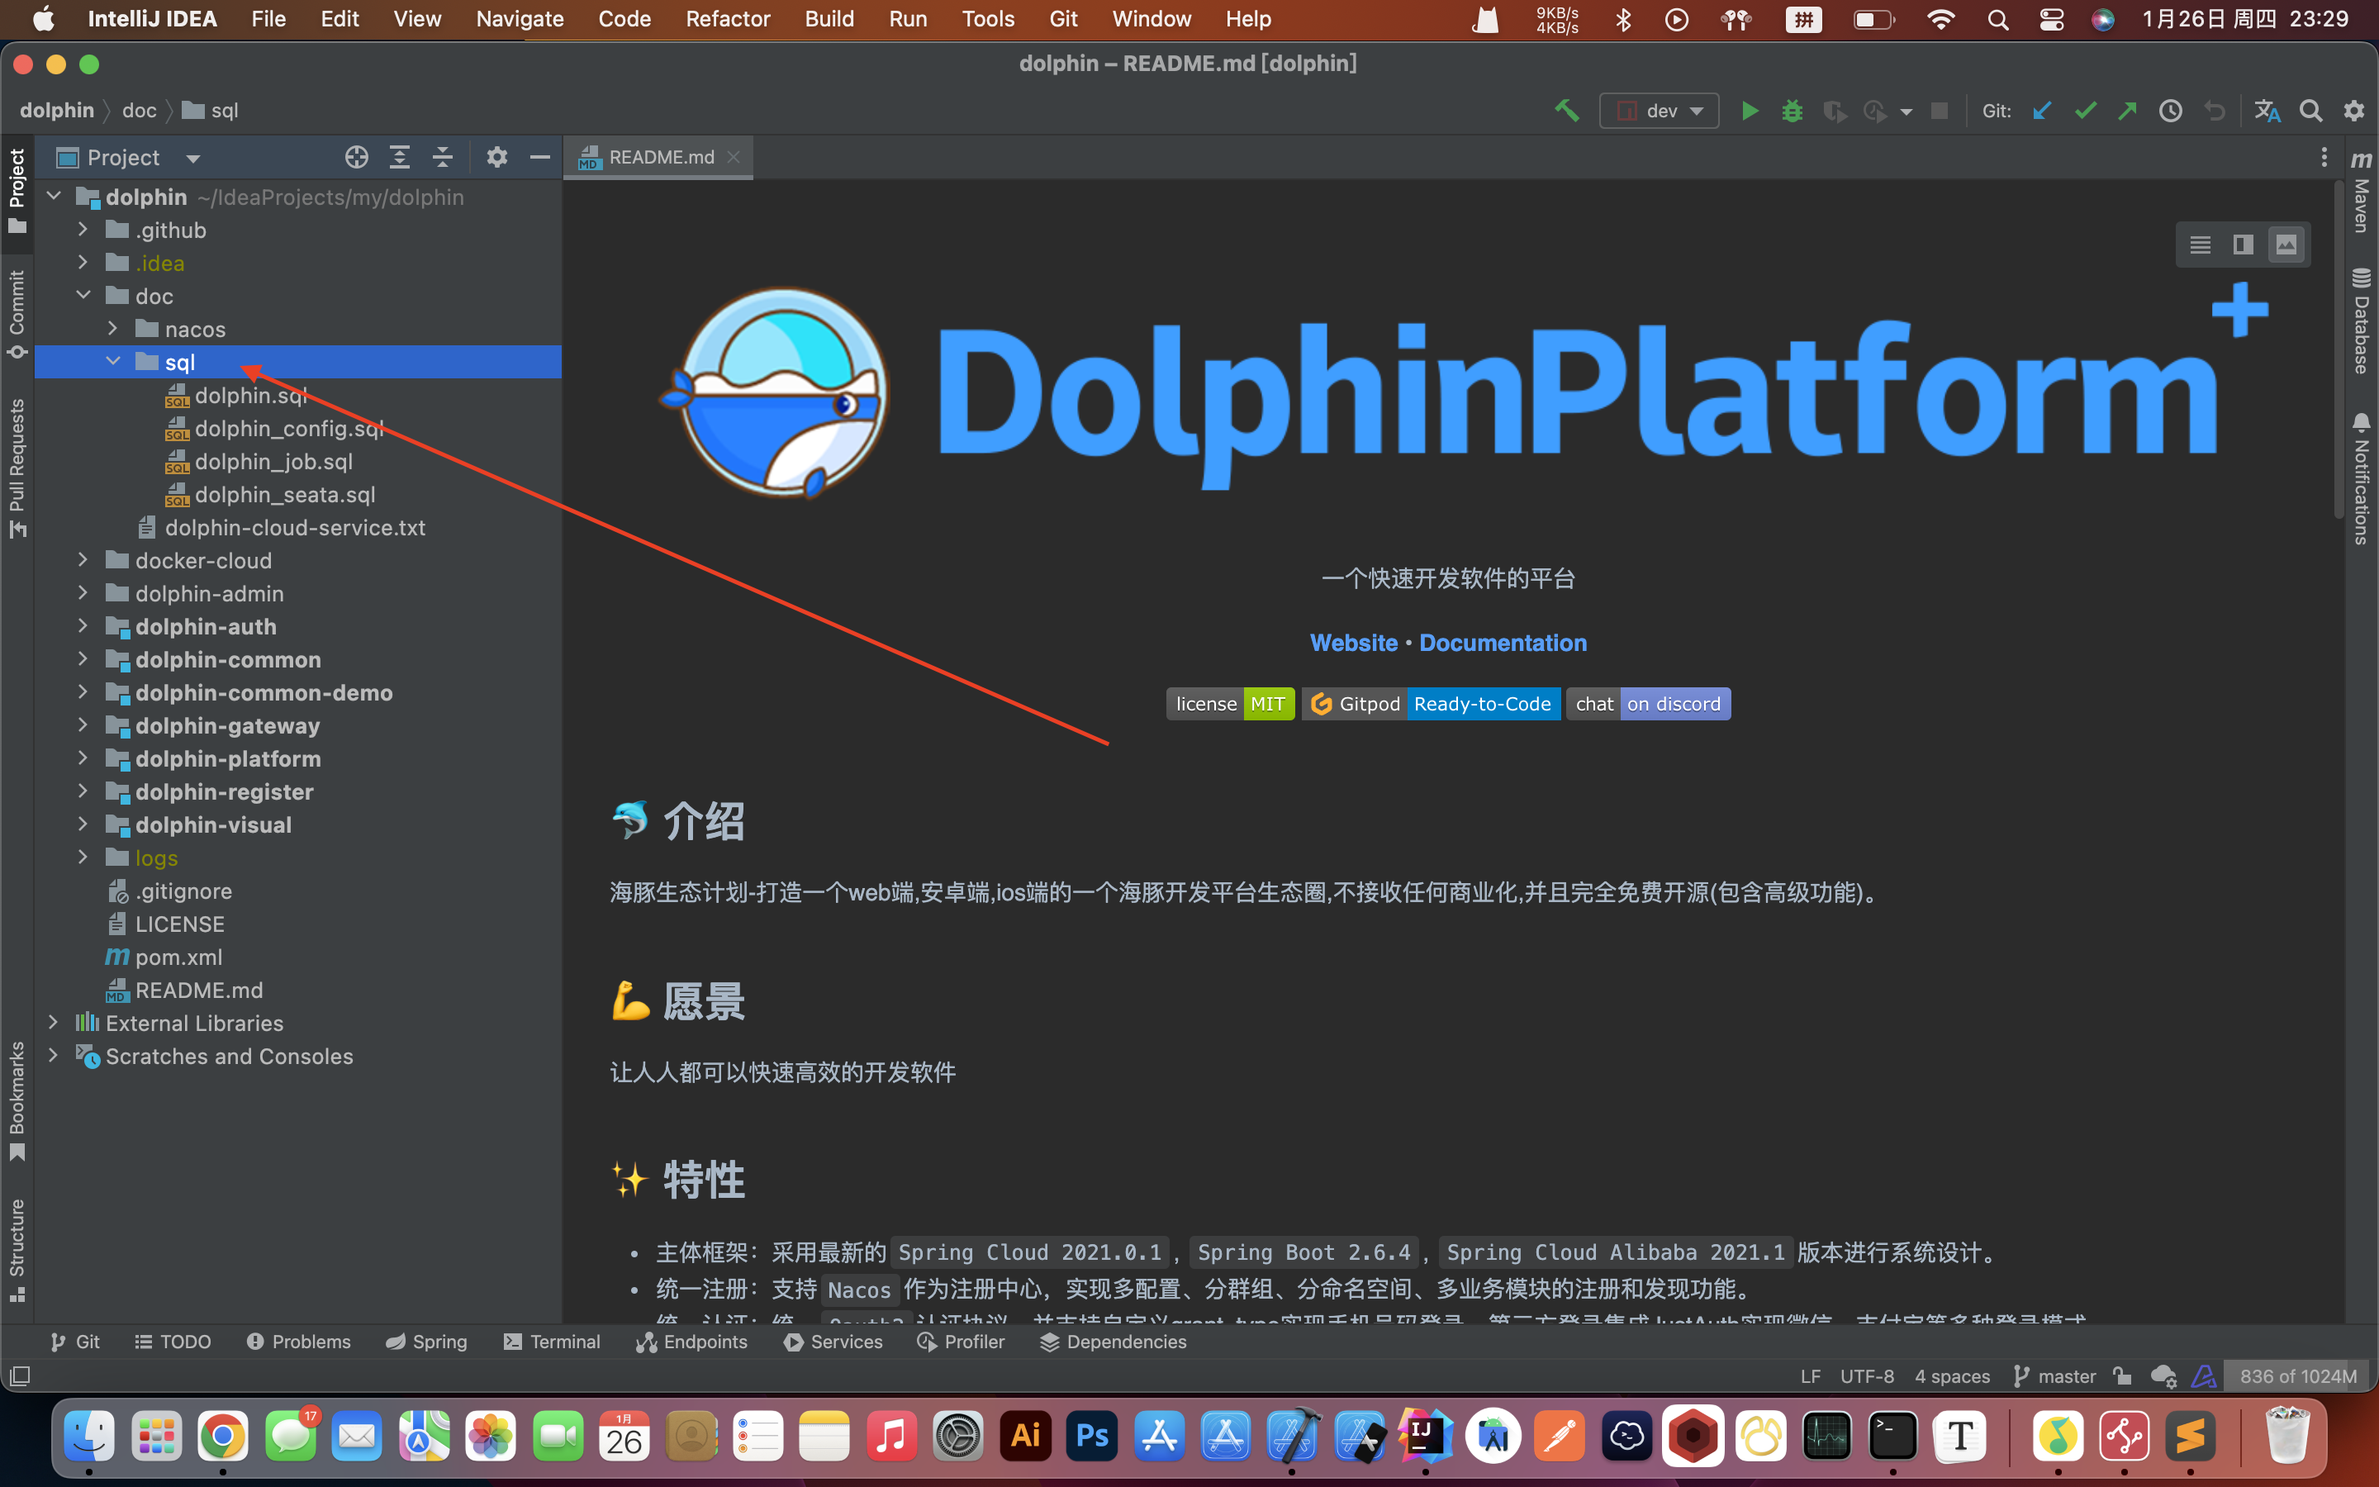Screen dimensions: 2379x1487
Task: Click Git Commit green checkmark icon
Action: click(2085, 112)
